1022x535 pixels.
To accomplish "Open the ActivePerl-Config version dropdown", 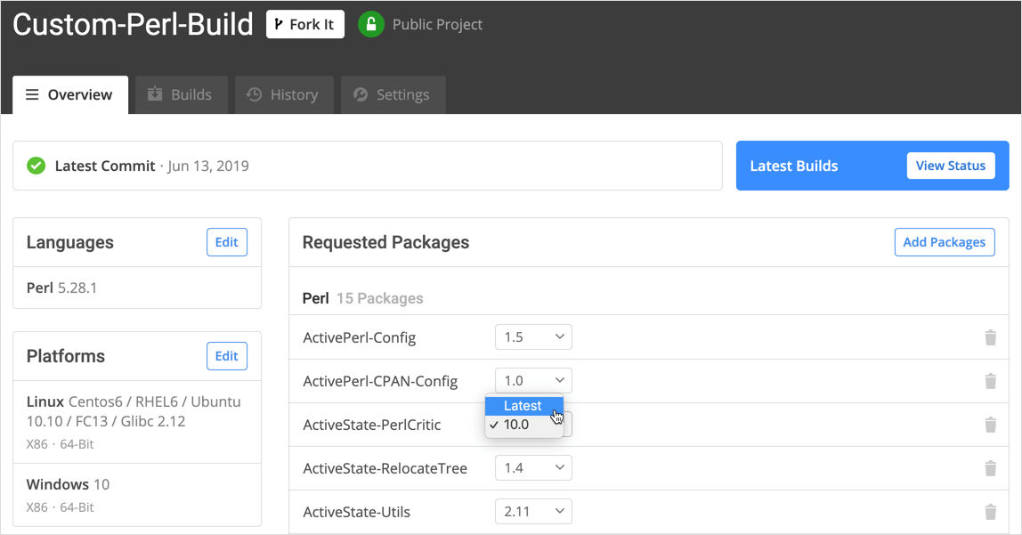I will pos(533,336).
